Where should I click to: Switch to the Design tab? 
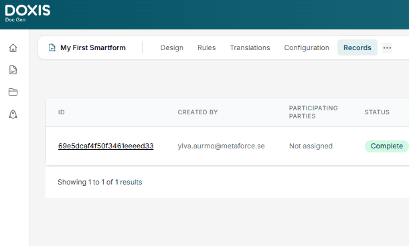tap(171, 47)
